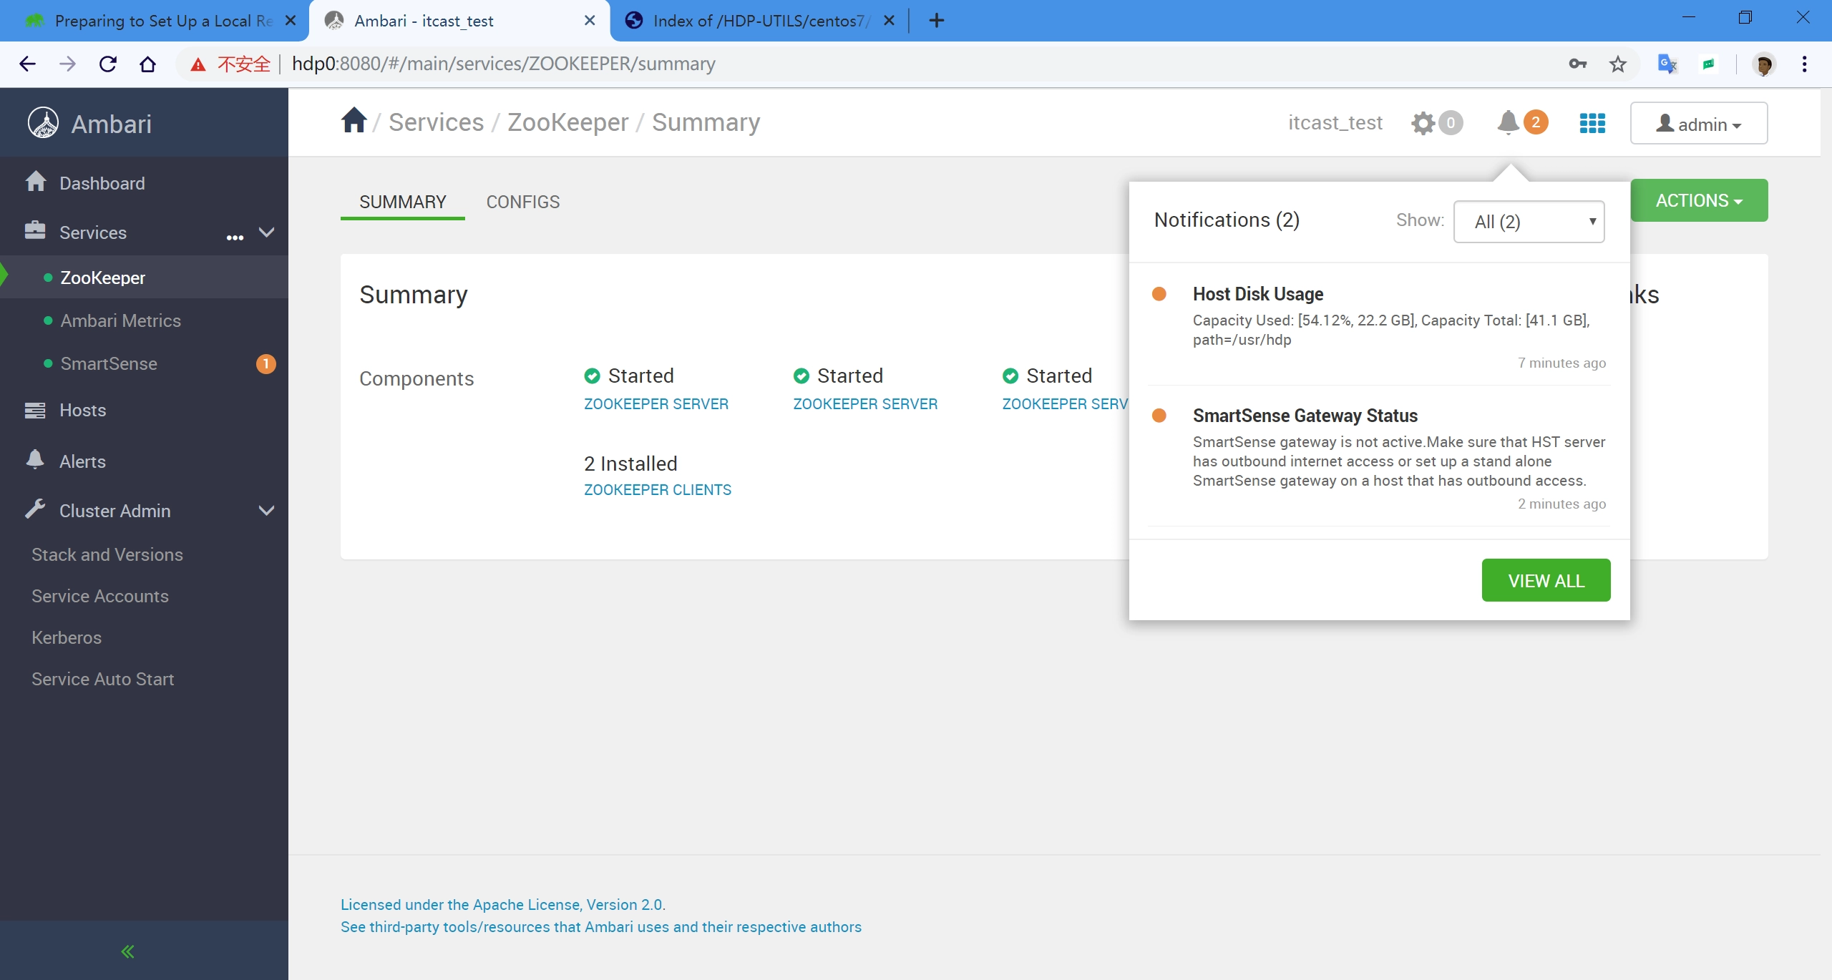
Task: Bookmark this page with star icon
Action: click(x=1617, y=64)
